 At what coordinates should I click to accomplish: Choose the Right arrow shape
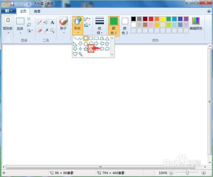pyautogui.click(x=96, y=44)
